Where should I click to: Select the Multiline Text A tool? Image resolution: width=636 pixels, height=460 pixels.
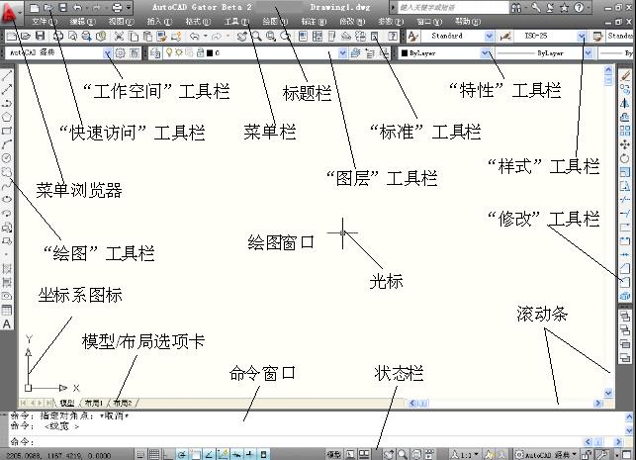(x=7, y=324)
